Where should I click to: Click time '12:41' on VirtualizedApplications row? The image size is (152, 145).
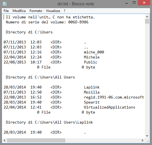36,107
